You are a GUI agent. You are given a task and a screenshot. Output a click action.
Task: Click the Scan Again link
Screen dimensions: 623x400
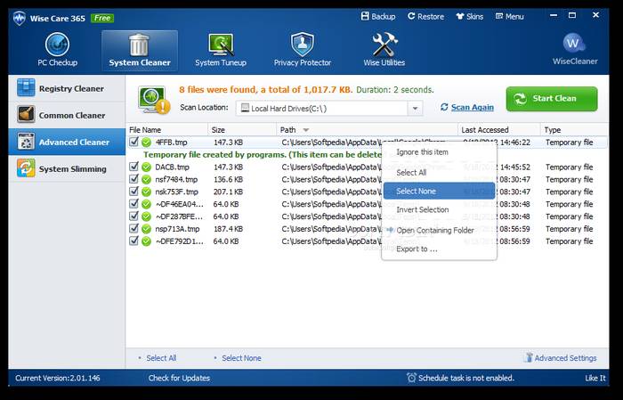coord(472,107)
